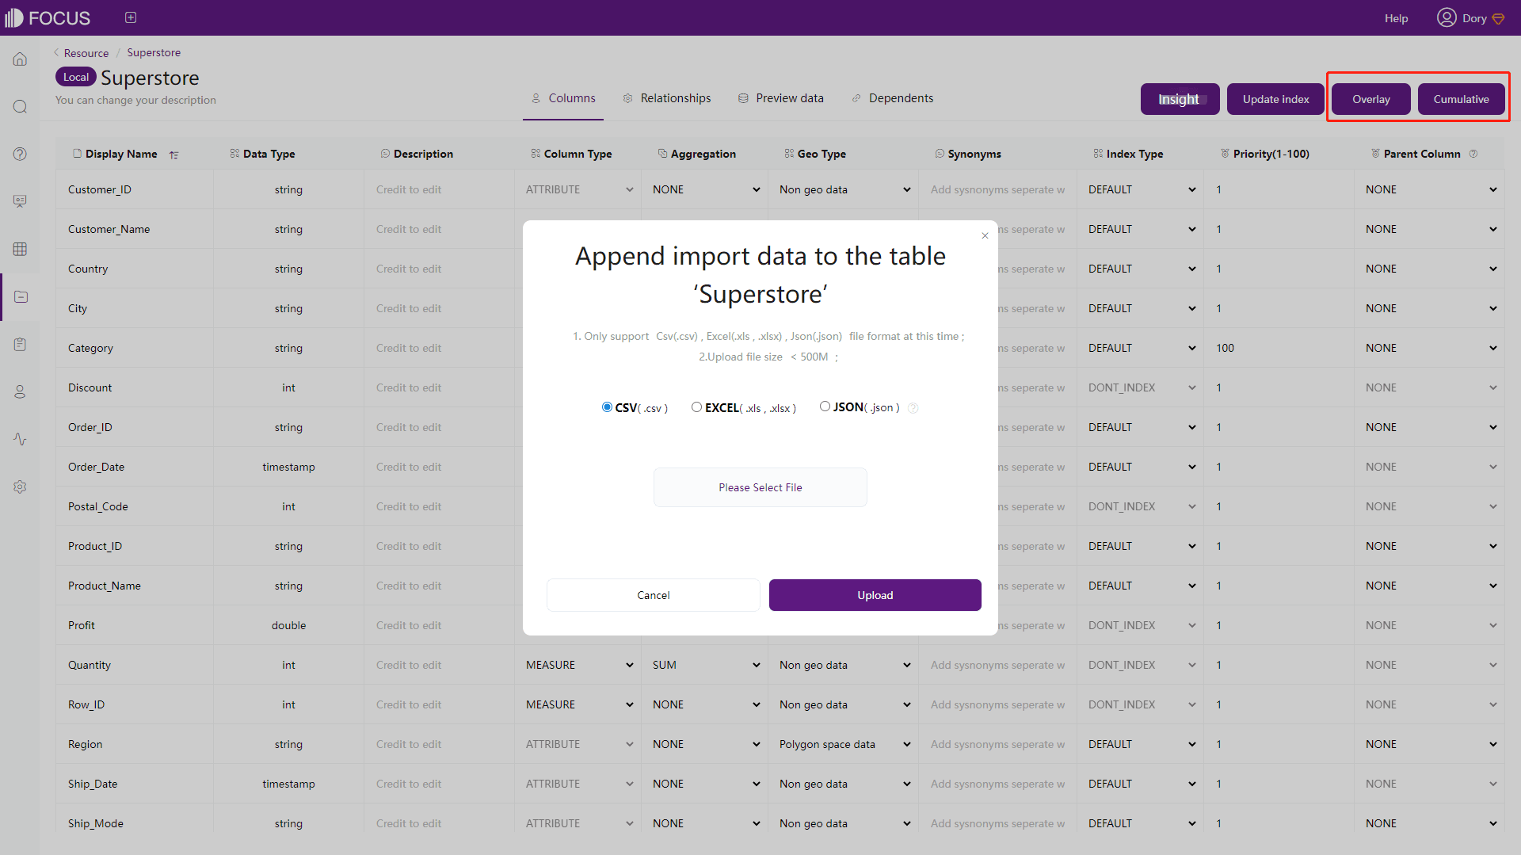
Task: Switch to the Dependents tab
Action: (892, 98)
